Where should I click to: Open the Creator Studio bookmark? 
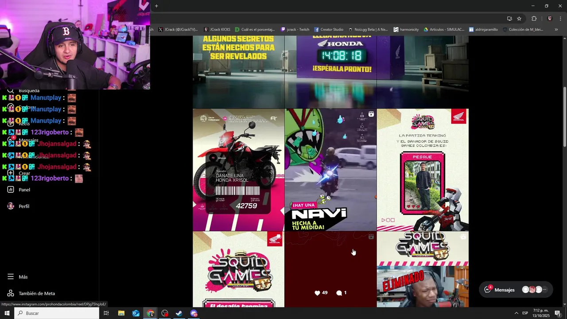point(329,30)
